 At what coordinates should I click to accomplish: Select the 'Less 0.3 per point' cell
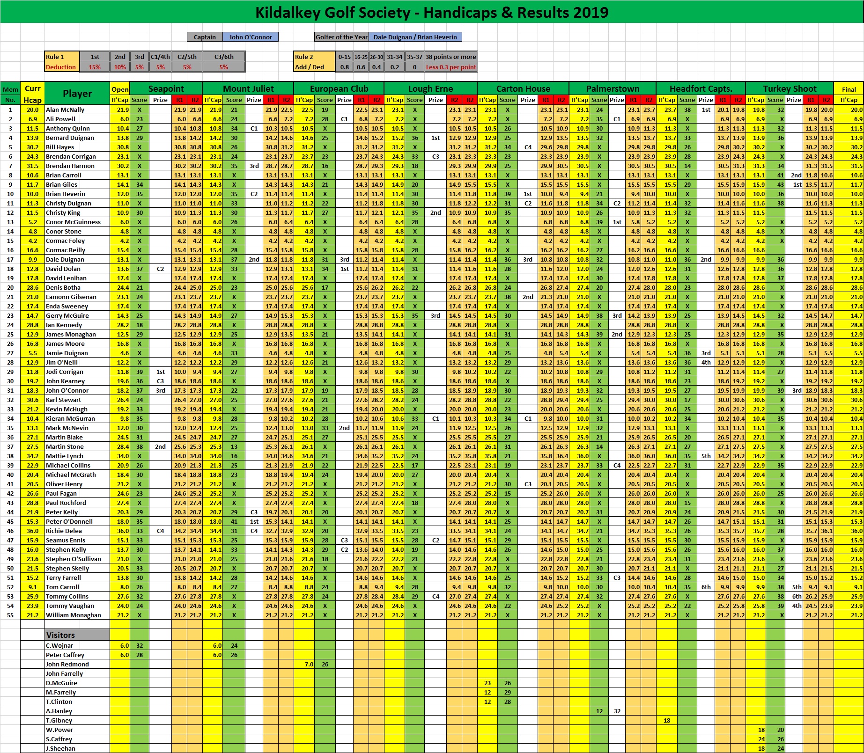point(450,67)
